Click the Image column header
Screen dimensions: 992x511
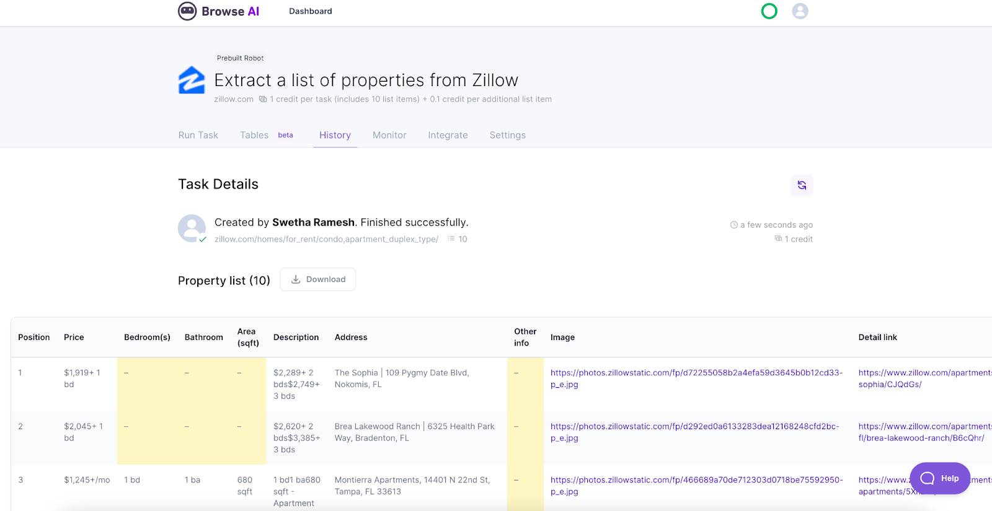click(x=562, y=338)
